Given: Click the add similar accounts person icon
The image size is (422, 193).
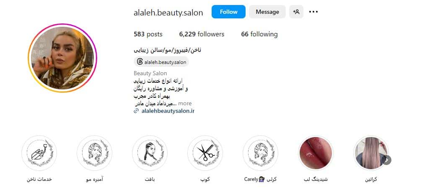Looking at the screenshot, I should point(296,12).
